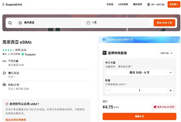Click the search magnifier icon
This screenshot has height=122, width=181.
(x=10, y=23)
